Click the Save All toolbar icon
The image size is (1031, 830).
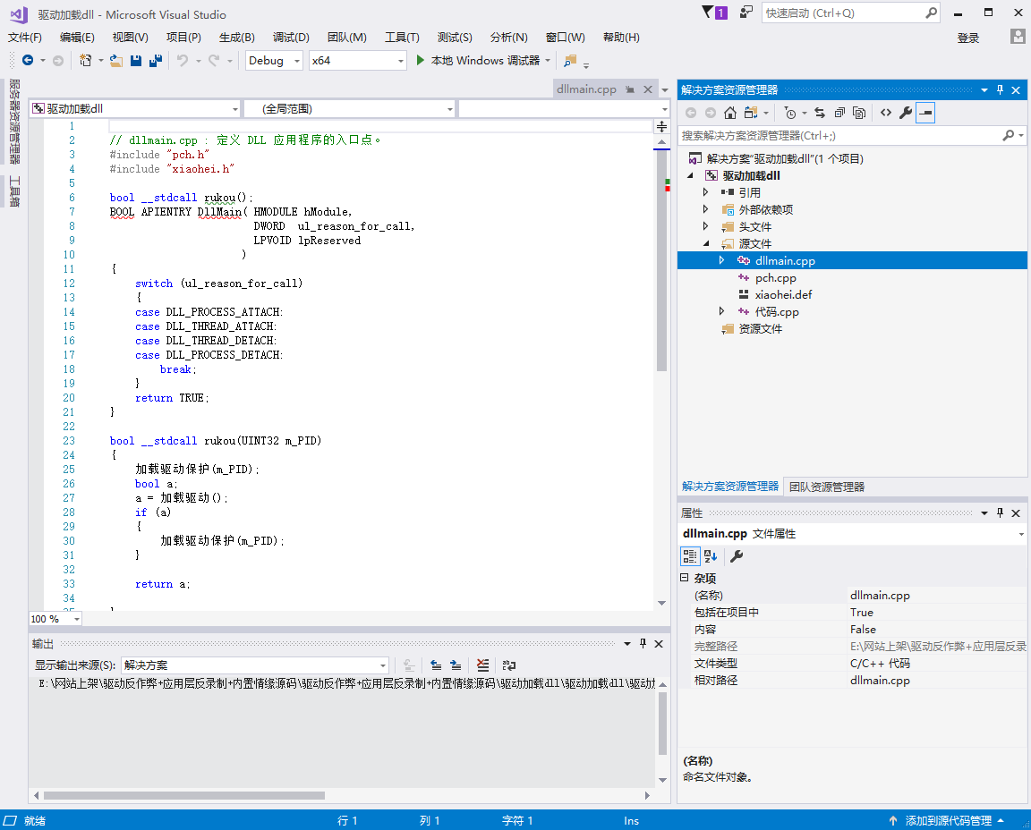pos(155,61)
